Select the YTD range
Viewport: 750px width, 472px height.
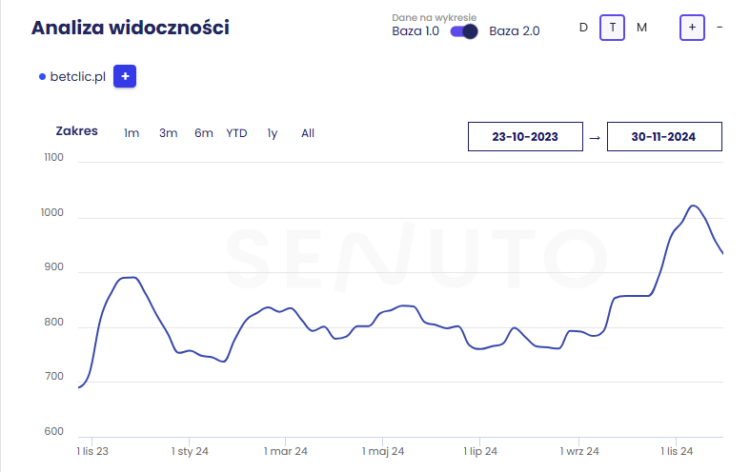click(x=236, y=133)
